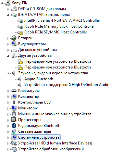Collapse the Другие устройства branch

point(8,56)
